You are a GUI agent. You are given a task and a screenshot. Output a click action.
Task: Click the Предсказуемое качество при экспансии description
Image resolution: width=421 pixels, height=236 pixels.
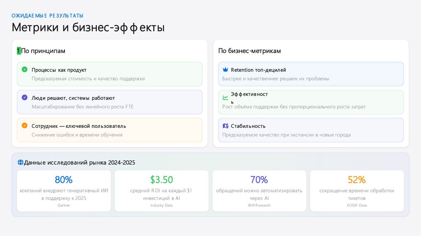[286, 134]
